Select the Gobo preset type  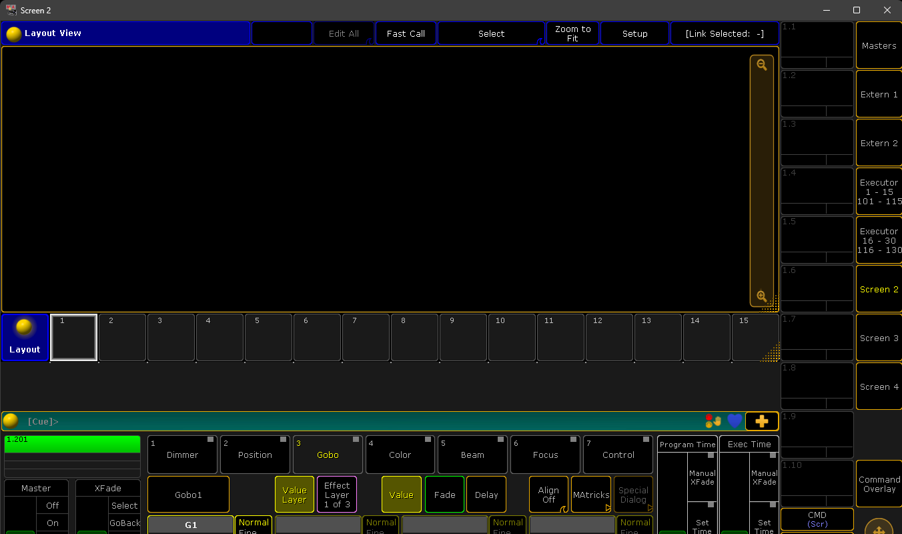click(x=328, y=455)
